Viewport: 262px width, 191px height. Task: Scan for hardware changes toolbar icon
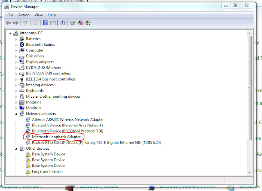(63, 23)
